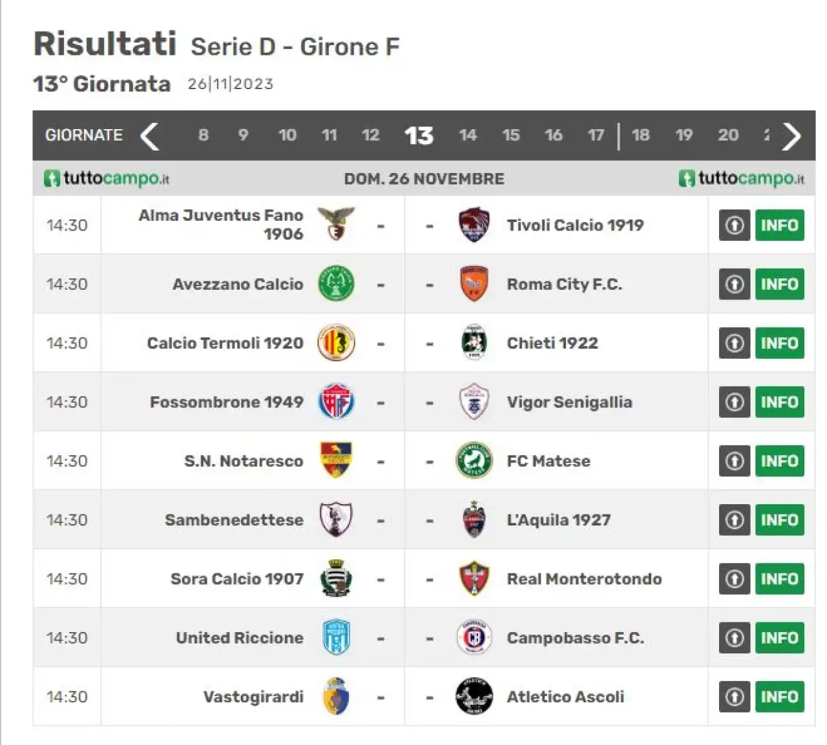Screen dimensions: 827x745
Task: Click the Calcio Termoli 1920 team badge
Action: [336, 343]
